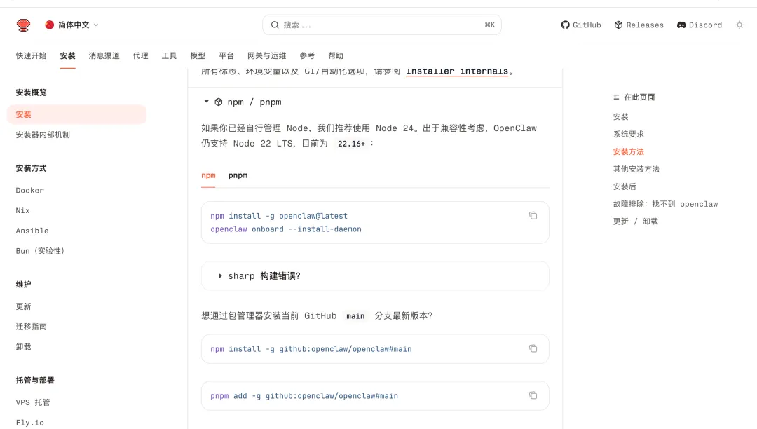Select 安装 in the left sidebar
Viewport: 757px width, 429px height.
click(76, 114)
